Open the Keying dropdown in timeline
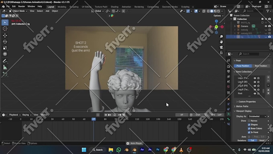Image resolution: width=273 pixels, height=154 pixels. 26,115
